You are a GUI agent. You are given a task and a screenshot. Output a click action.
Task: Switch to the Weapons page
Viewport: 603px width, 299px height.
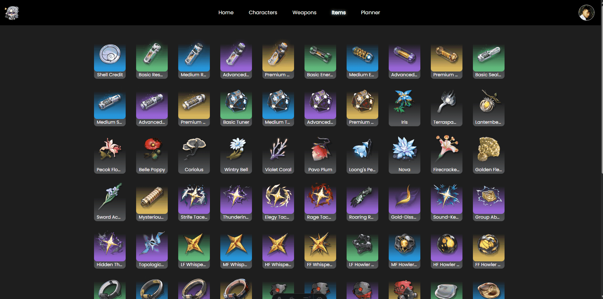click(x=305, y=13)
